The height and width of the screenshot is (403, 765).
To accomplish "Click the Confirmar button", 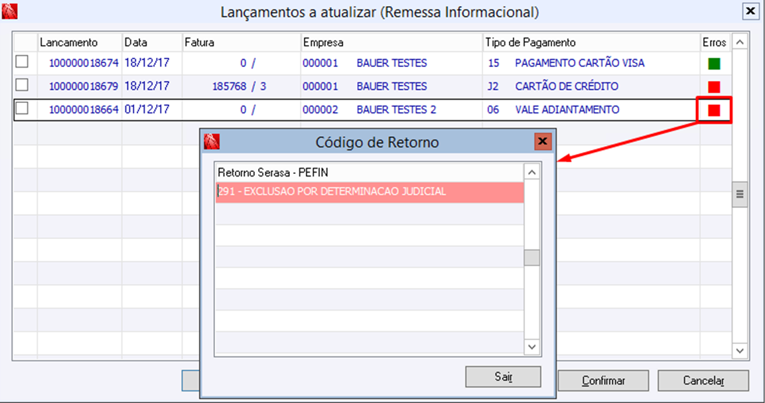I will (603, 380).
